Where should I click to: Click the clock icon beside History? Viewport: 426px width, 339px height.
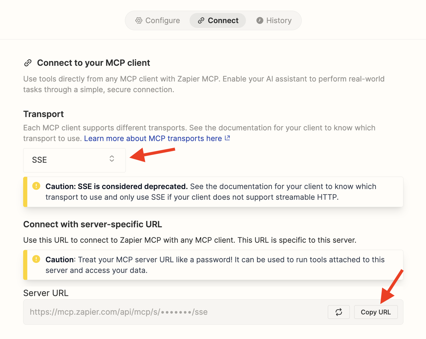click(x=260, y=20)
